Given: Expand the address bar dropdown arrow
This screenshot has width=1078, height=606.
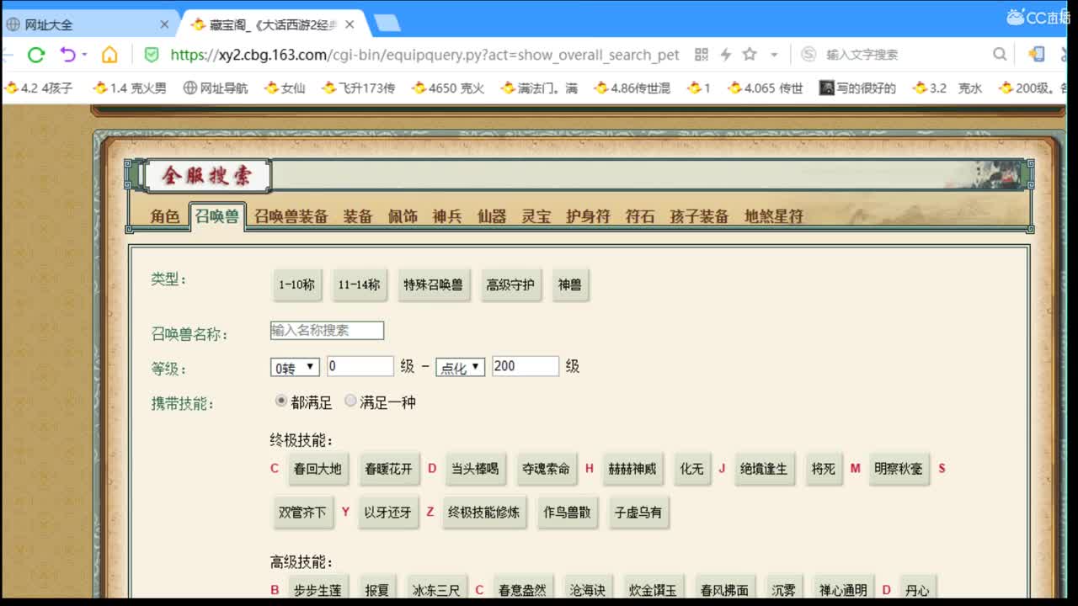Looking at the screenshot, I should (x=774, y=55).
